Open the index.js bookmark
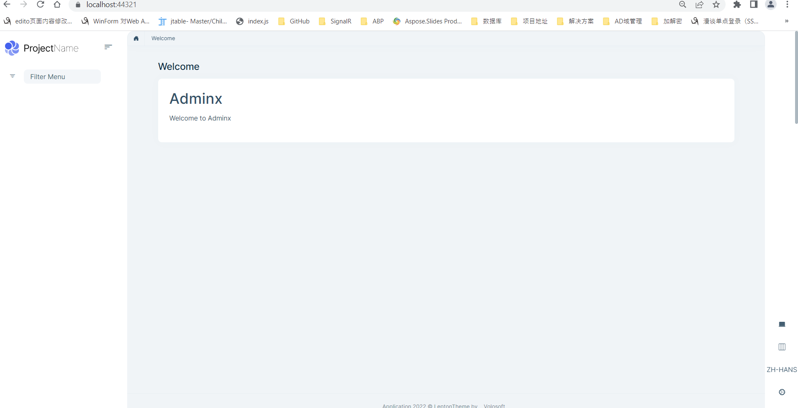798x408 pixels. [252, 21]
